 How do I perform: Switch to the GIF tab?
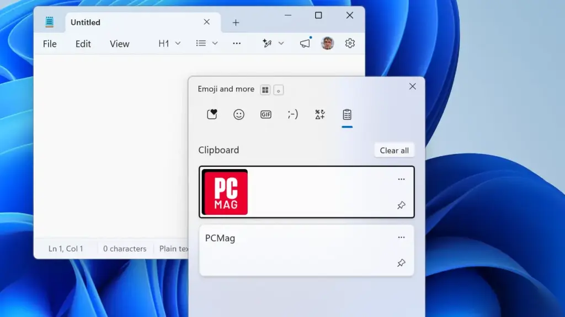point(265,114)
